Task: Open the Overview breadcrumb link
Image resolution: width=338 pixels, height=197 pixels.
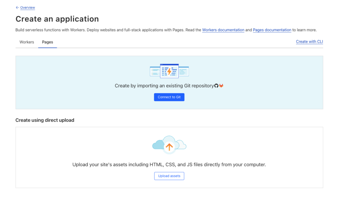Action: pyautogui.click(x=27, y=8)
